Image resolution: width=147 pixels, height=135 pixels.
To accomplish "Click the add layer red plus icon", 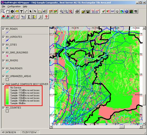I will point(3,17).
